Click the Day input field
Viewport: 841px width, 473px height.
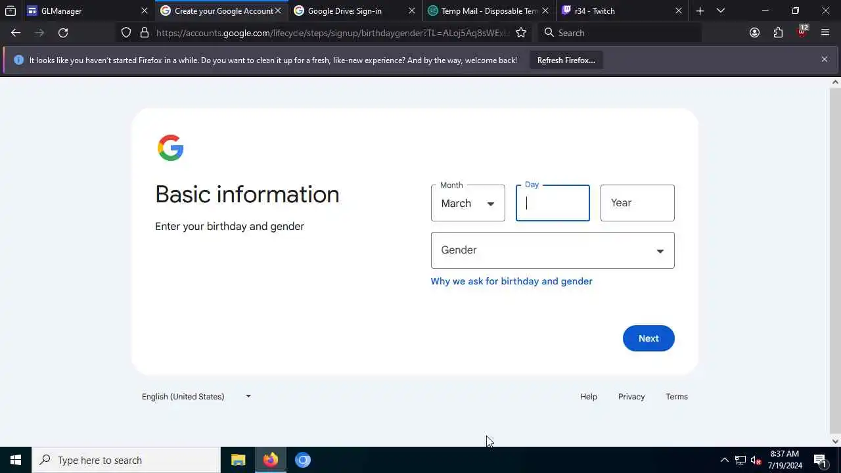(553, 203)
